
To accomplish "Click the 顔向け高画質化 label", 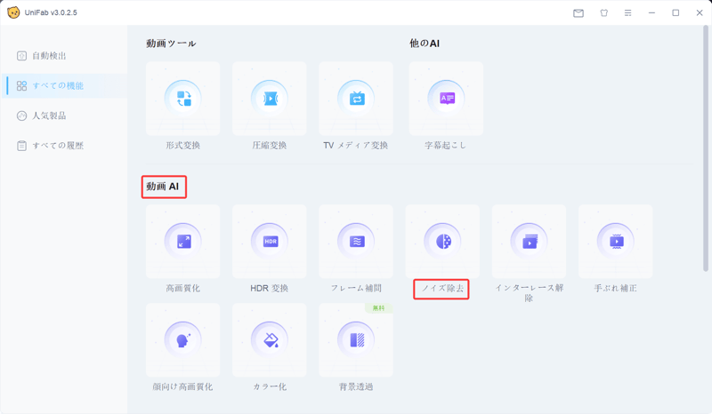I will [x=182, y=386].
